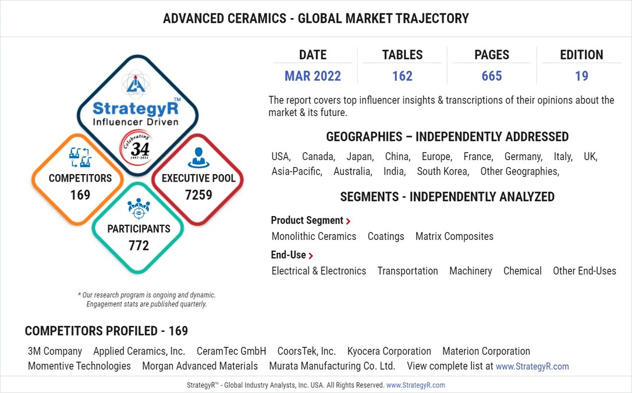Select the Coatings segment
Screen dimensions: 632x393
point(386,236)
